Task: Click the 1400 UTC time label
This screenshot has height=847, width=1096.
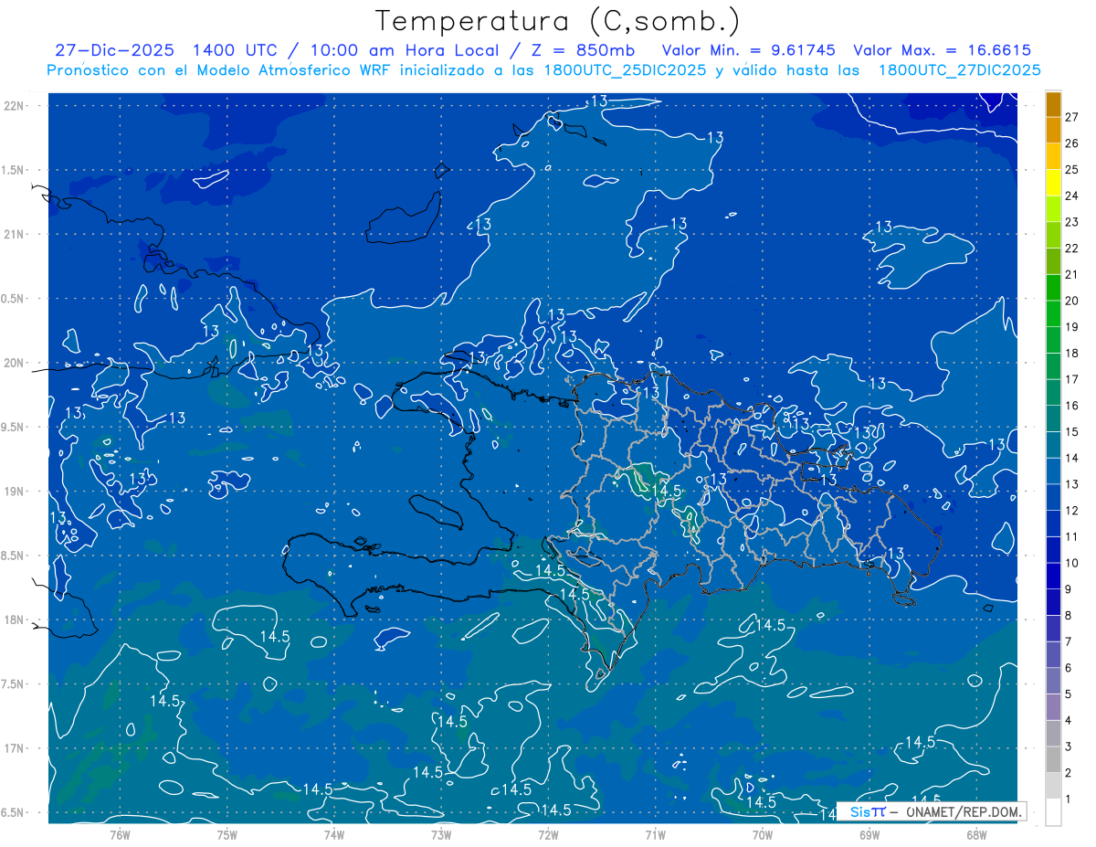Action: point(234,50)
